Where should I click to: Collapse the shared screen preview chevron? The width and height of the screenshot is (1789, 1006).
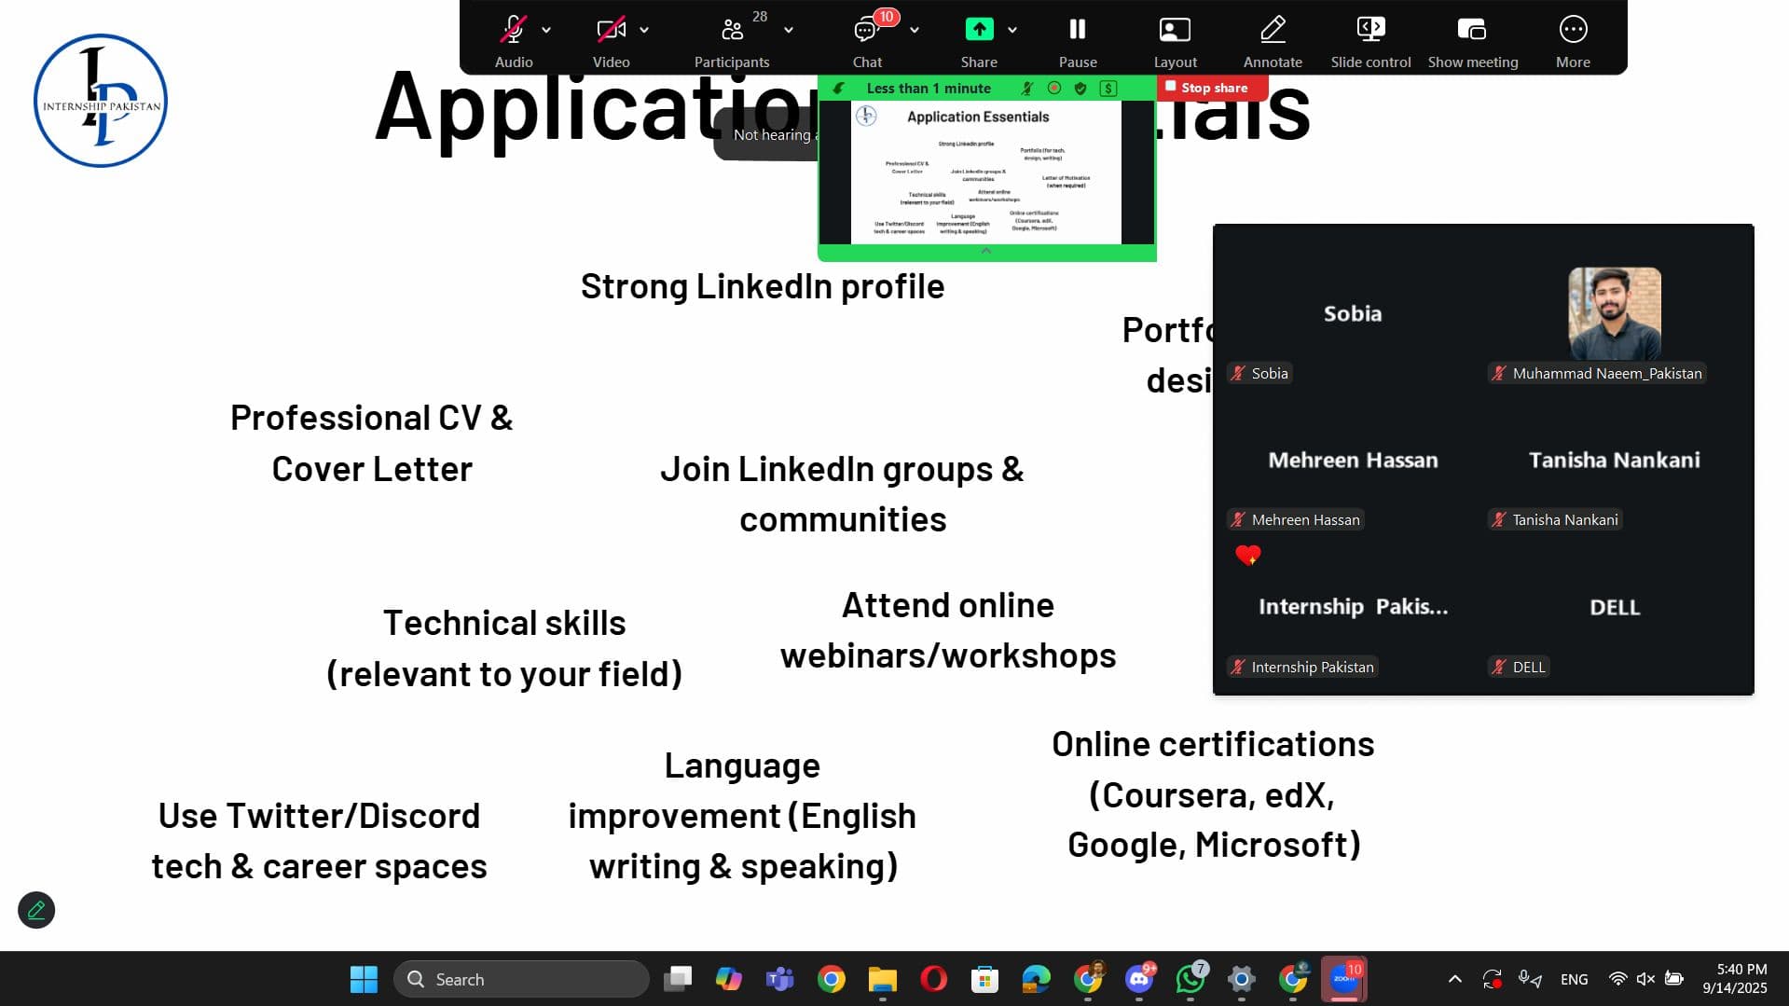pos(986,251)
